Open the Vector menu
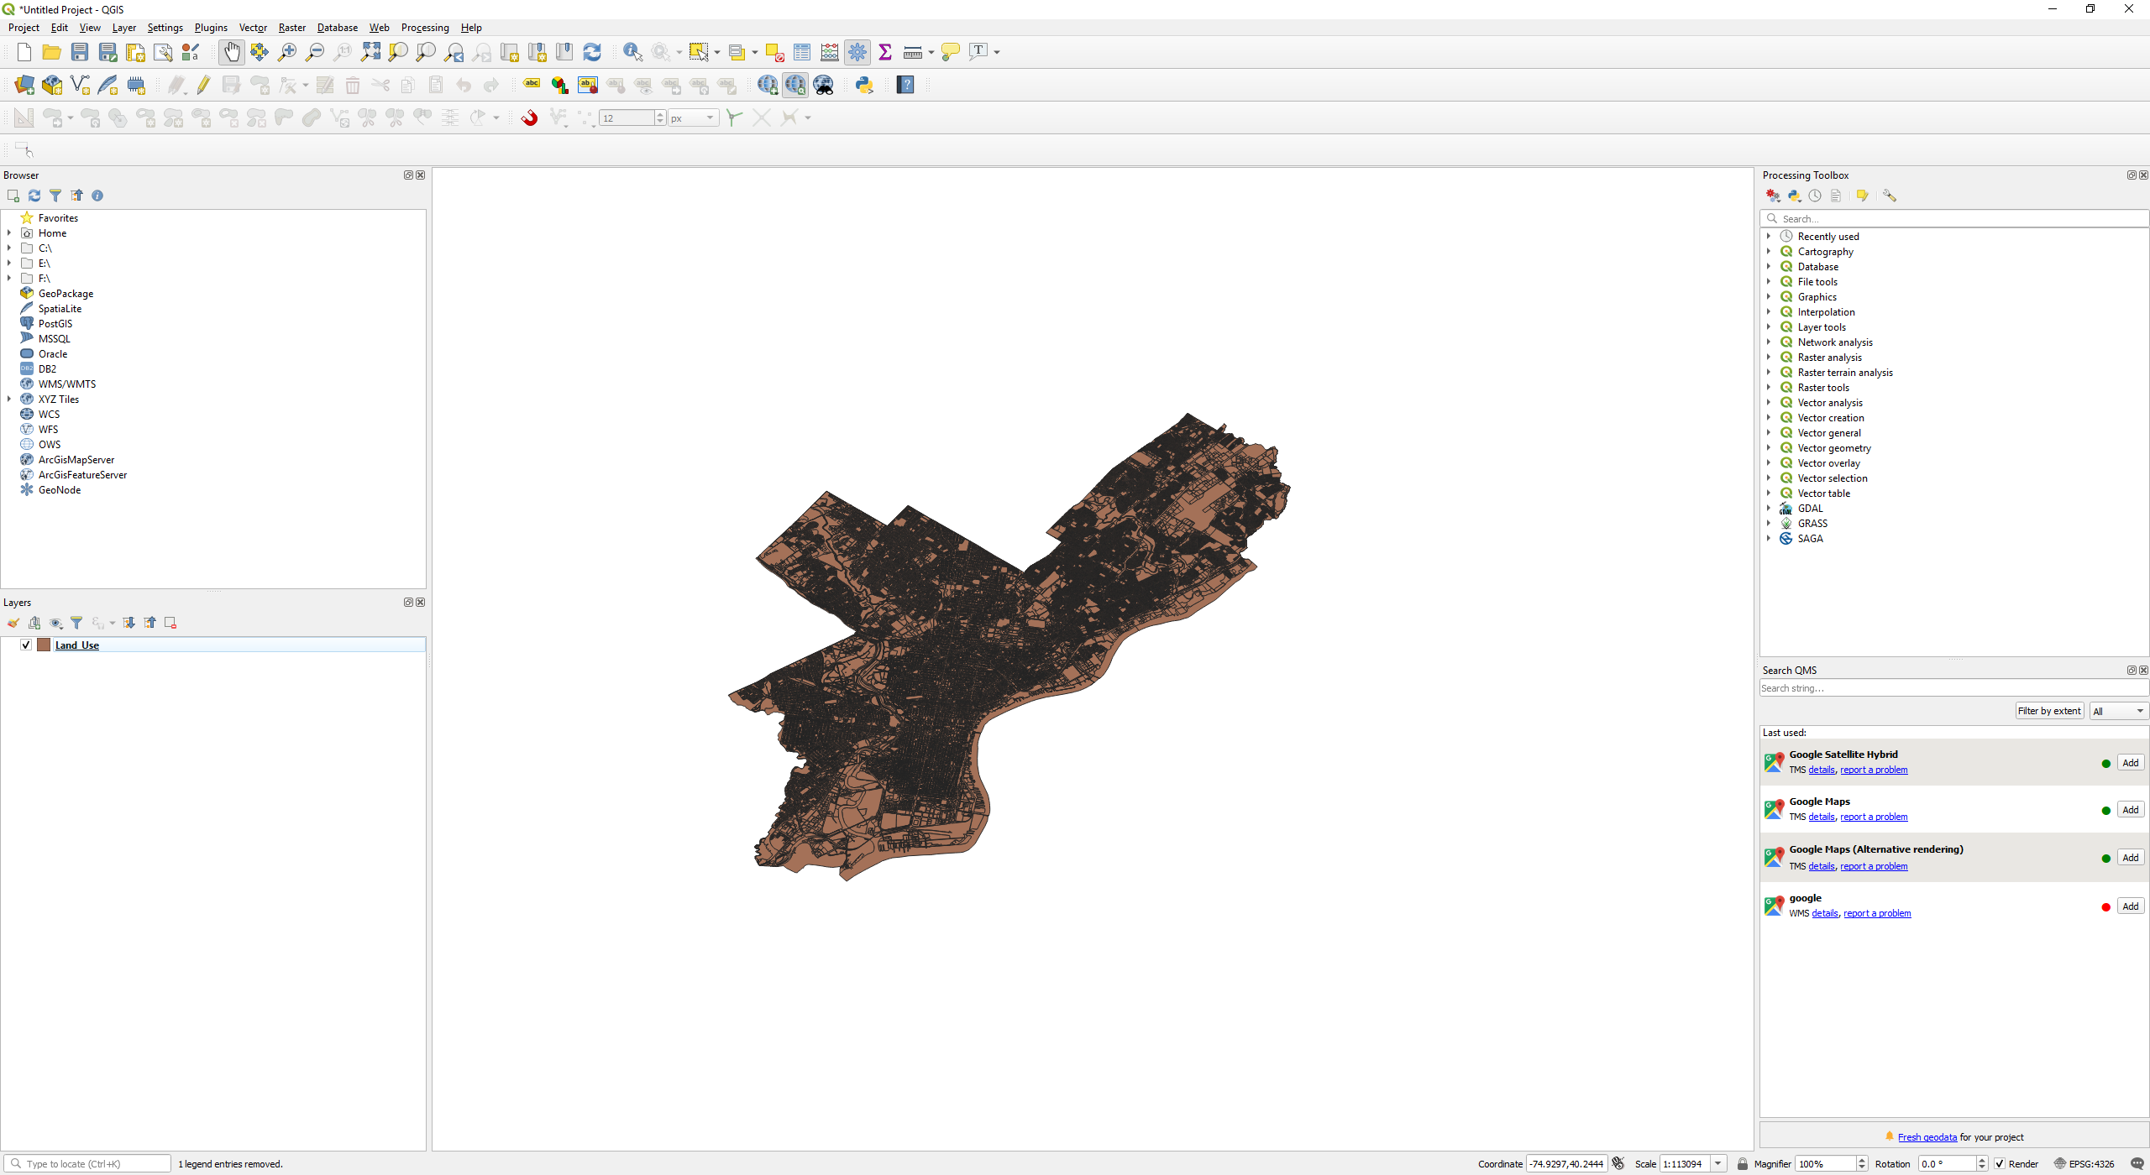 252,28
